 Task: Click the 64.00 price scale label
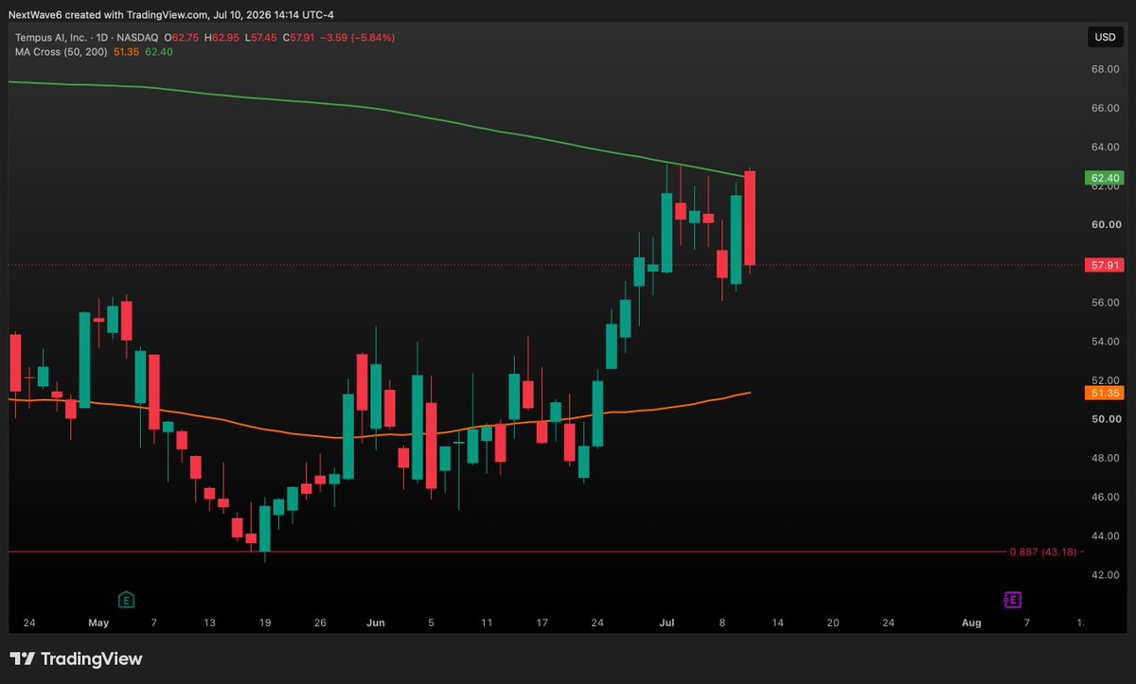pyautogui.click(x=1106, y=147)
